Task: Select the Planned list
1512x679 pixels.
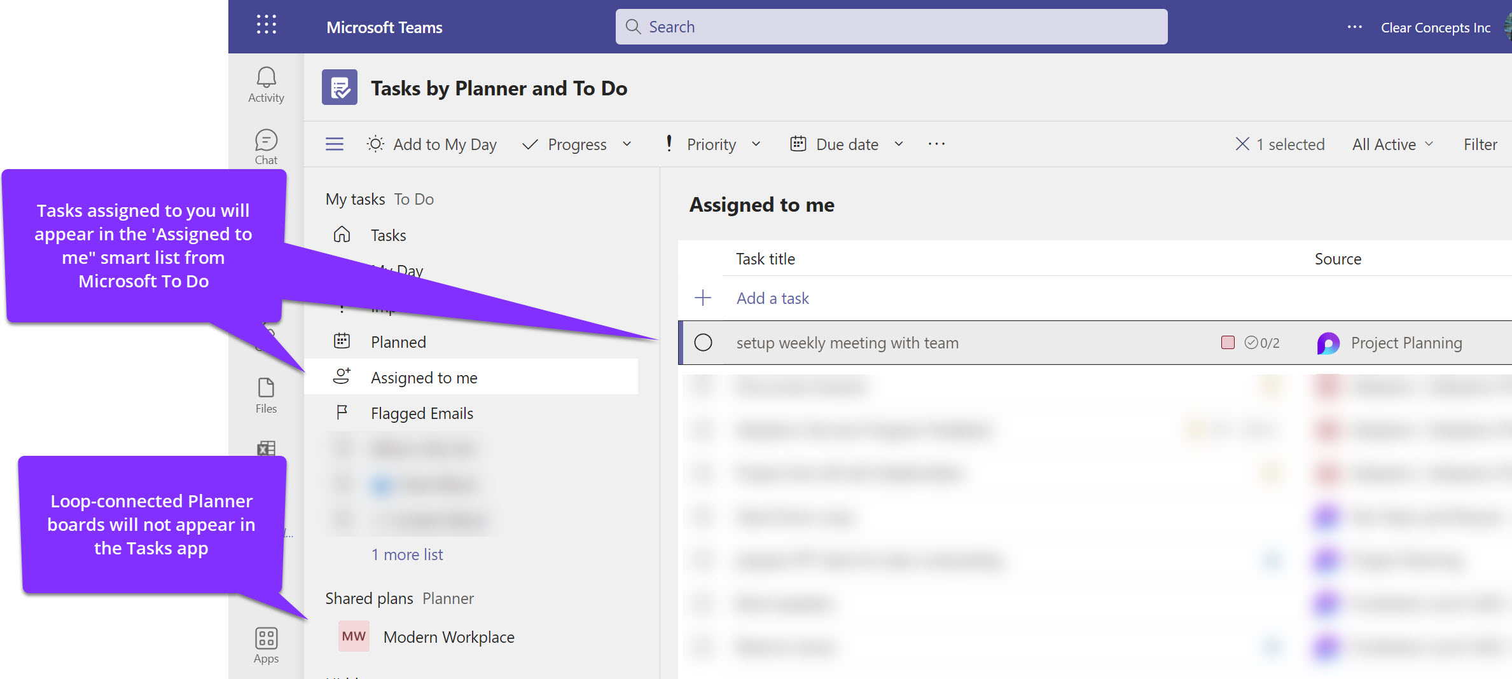Action: [471, 342]
